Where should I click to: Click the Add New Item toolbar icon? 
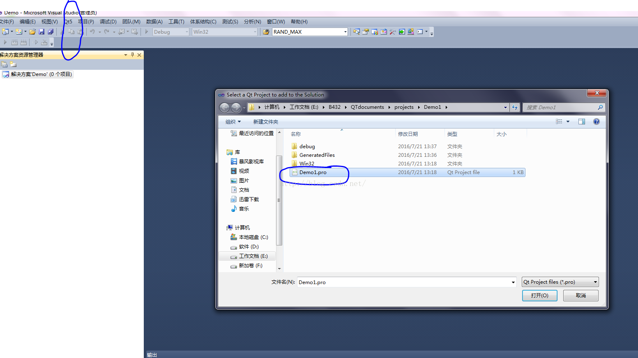point(19,32)
